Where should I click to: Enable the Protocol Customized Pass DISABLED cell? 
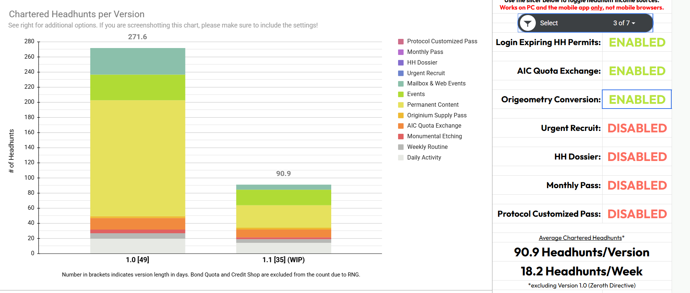point(637,214)
